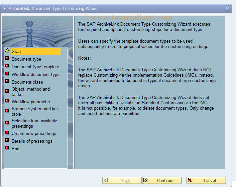Click Continue to proceed
Image resolution: width=236 pixels, height=187 pixels.
162,180
